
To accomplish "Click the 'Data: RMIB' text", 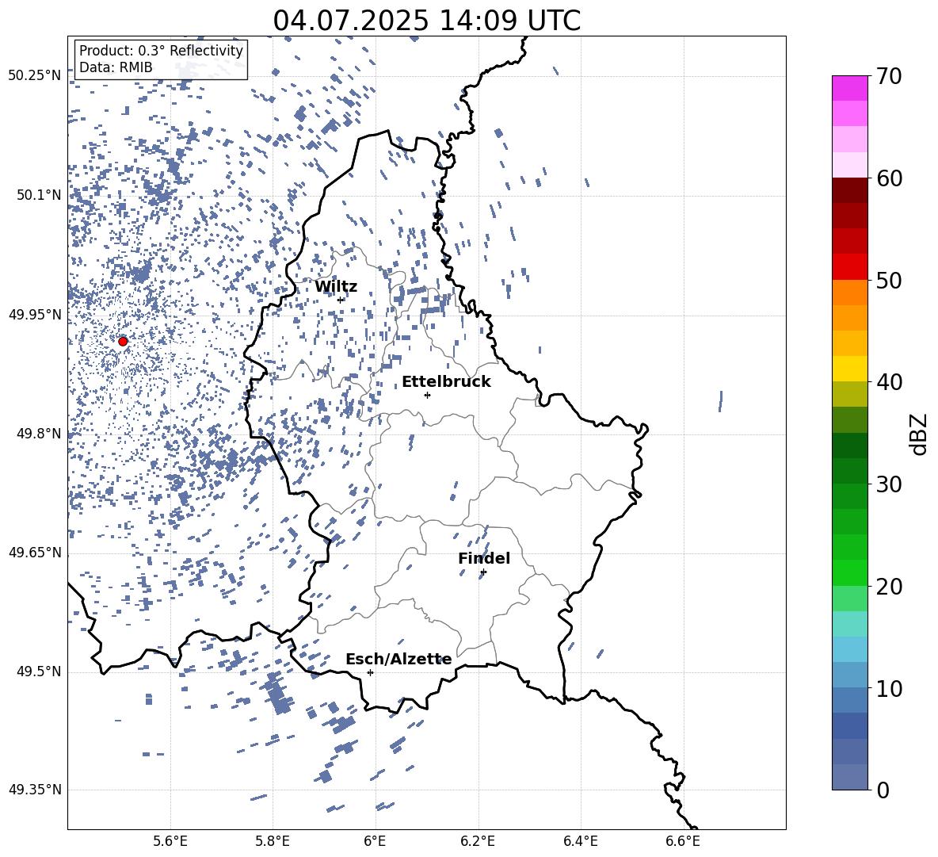I will point(116,67).
